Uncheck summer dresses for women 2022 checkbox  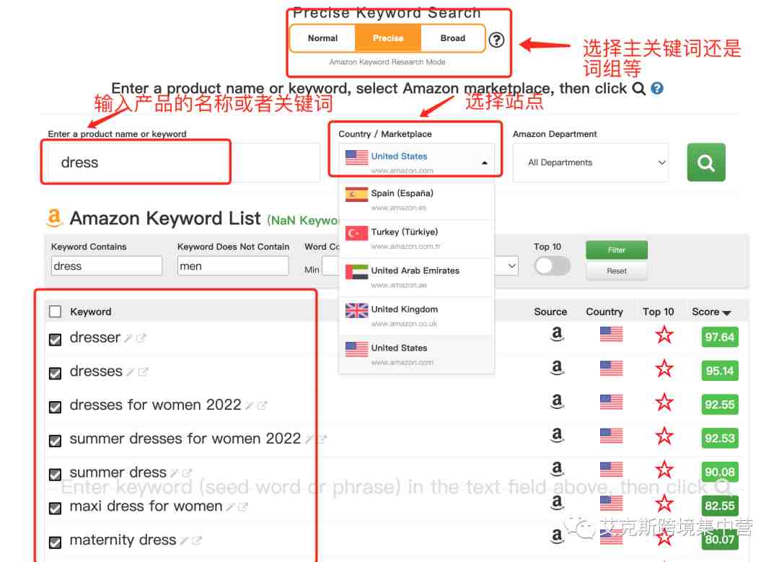tap(55, 441)
